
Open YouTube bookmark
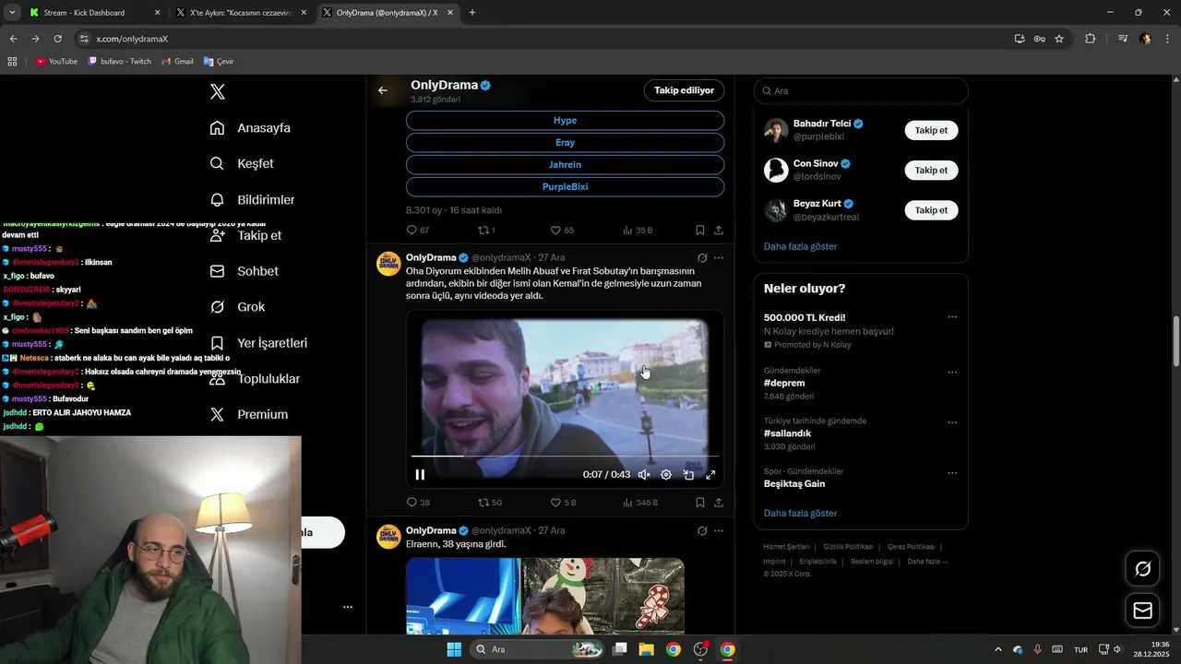[56, 62]
